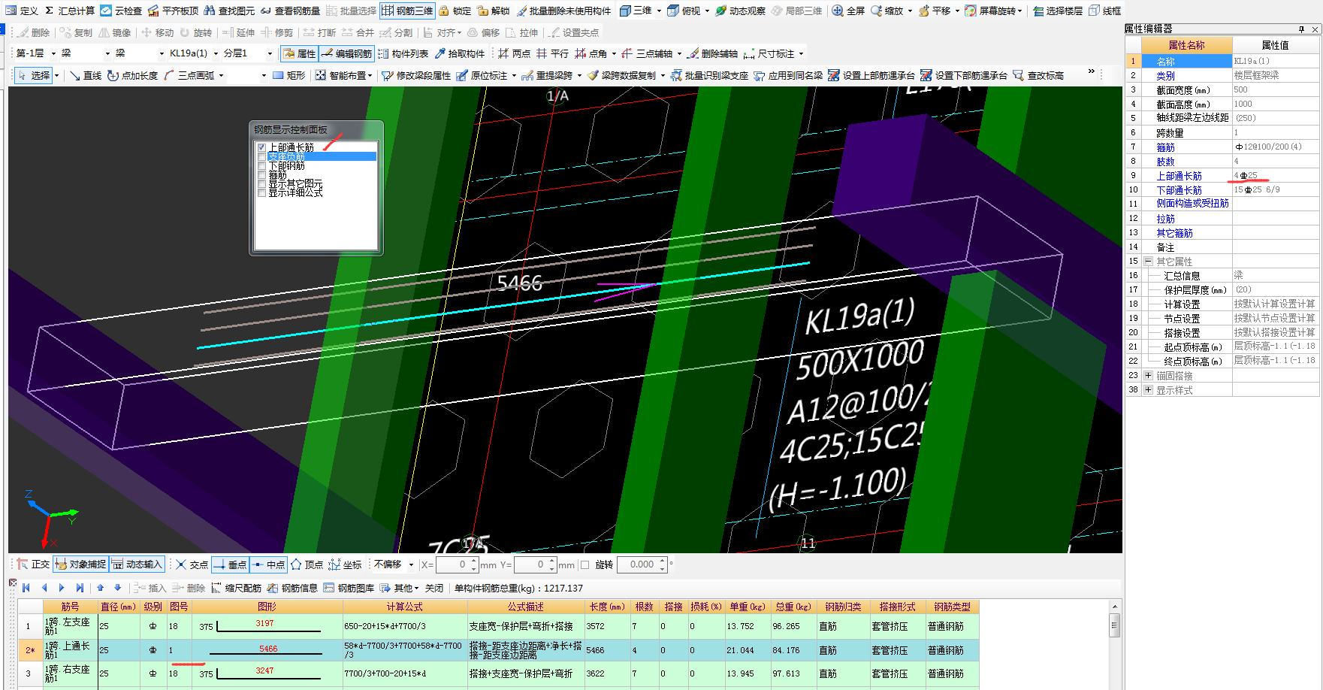Check 下部钢筋 in rebar display panel

click(261, 165)
